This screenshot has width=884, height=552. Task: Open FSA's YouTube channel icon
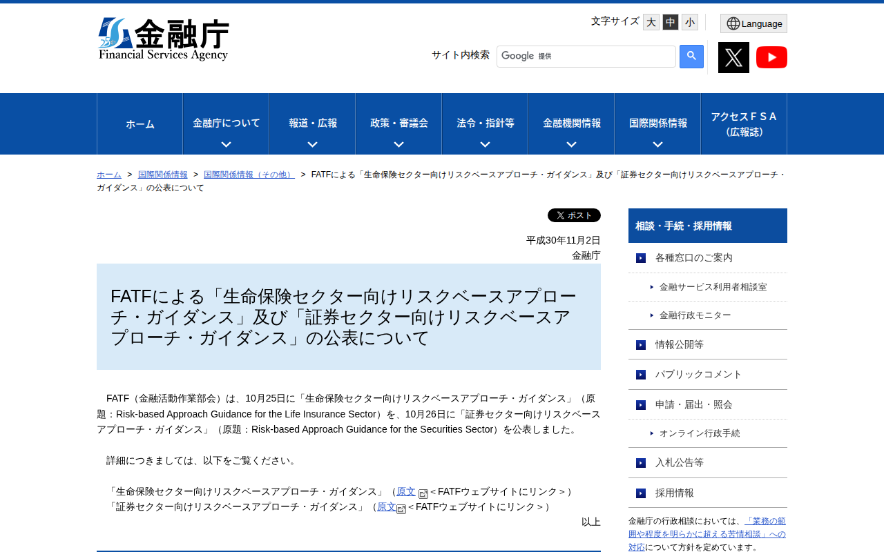pyautogui.click(x=771, y=57)
